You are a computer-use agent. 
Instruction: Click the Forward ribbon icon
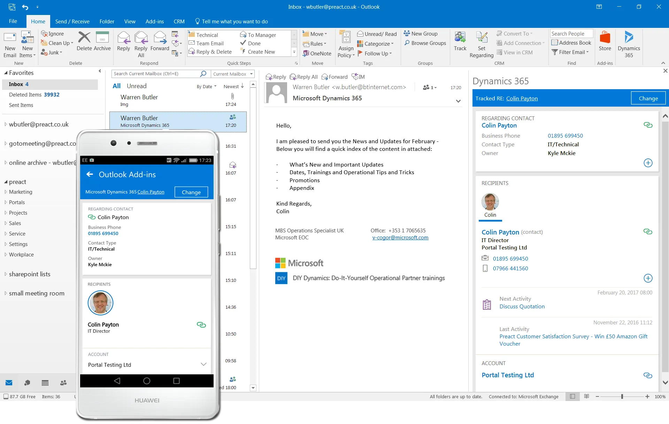point(160,38)
